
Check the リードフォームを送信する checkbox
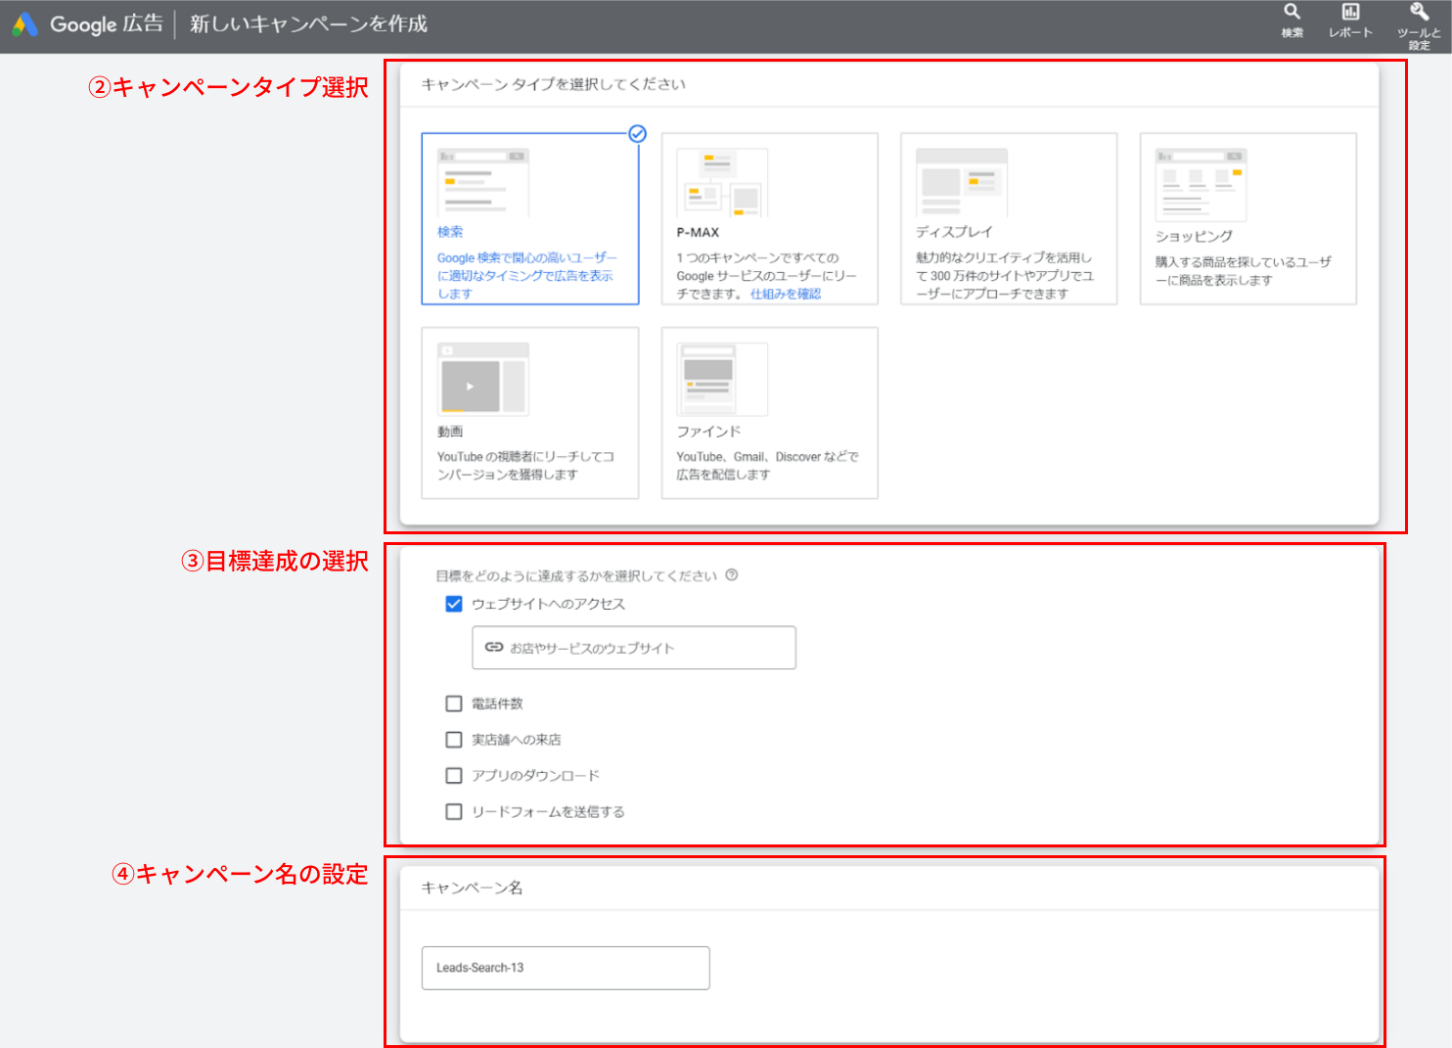pyautogui.click(x=454, y=811)
